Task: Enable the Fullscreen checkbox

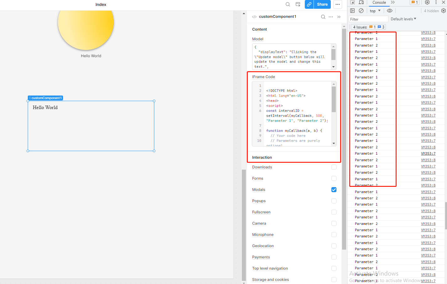Action: pos(334,212)
